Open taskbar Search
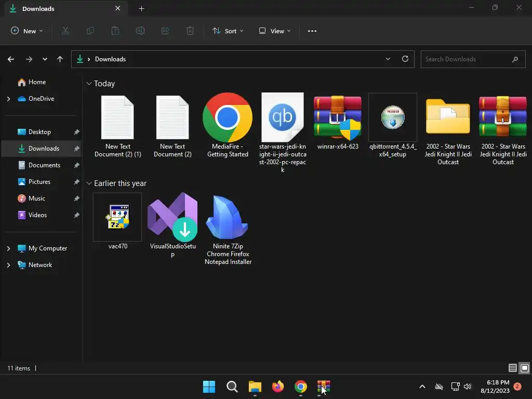The image size is (532, 399). click(x=232, y=387)
